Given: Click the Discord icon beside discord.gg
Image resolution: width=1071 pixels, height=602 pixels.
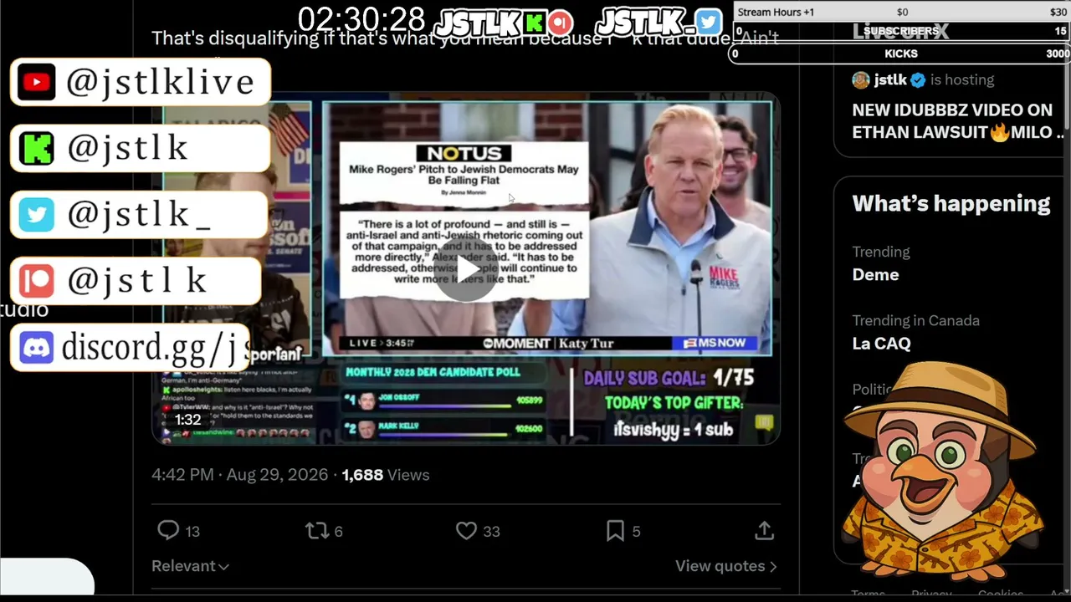Looking at the screenshot, I should click(x=37, y=348).
